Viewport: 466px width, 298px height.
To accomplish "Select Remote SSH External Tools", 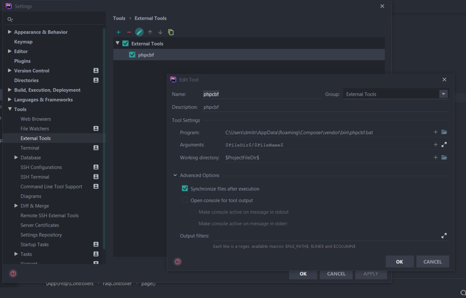I will coord(50,215).
